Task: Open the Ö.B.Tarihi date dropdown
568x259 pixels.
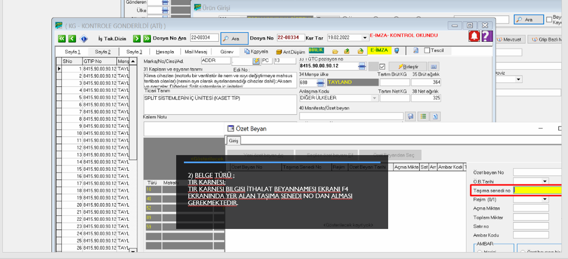Action: pos(545,181)
